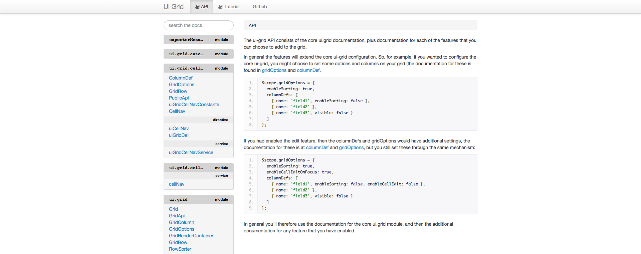This screenshot has width=641, height=254.
Task: Open cellNav service link
Action: [x=177, y=184]
